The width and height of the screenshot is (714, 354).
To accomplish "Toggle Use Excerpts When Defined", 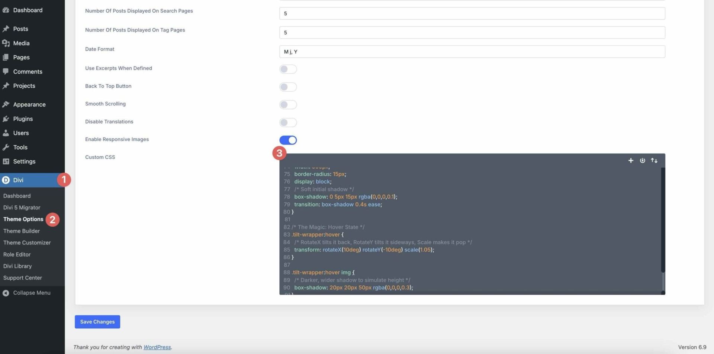I will [x=288, y=69].
